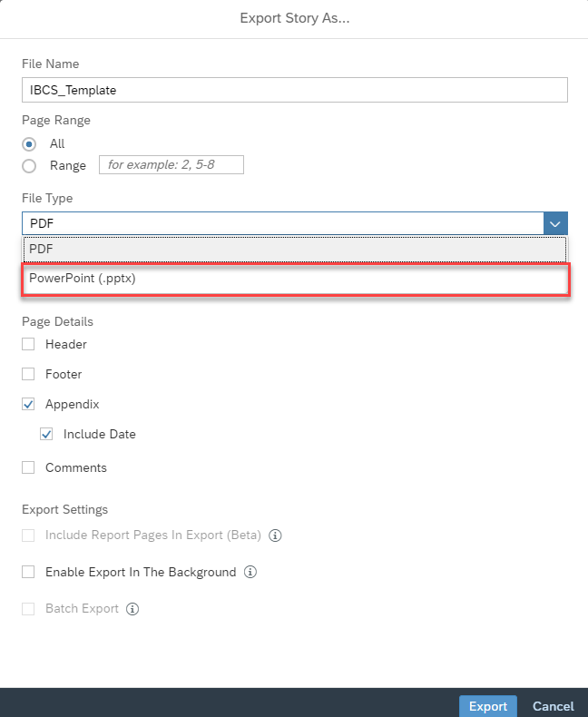The height and width of the screenshot is (717, 588).
Task: Choose PowerPoint (.pptx) from the list
Action: (x=294, y=280)
